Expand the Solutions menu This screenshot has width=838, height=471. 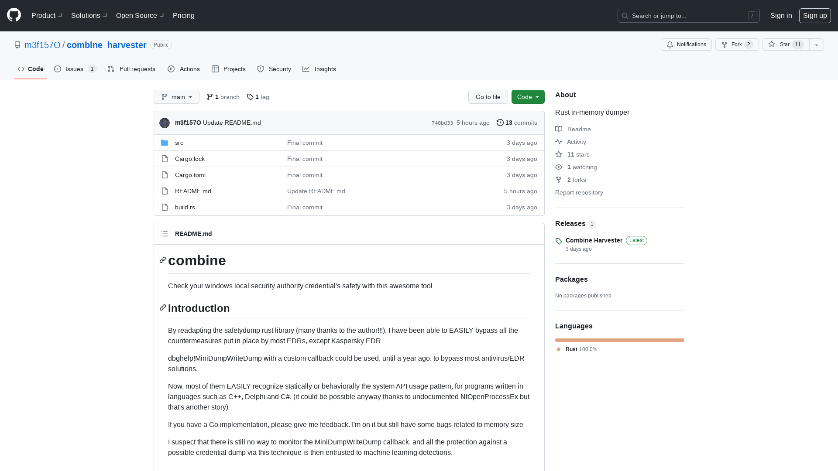[x=89, y=16]
